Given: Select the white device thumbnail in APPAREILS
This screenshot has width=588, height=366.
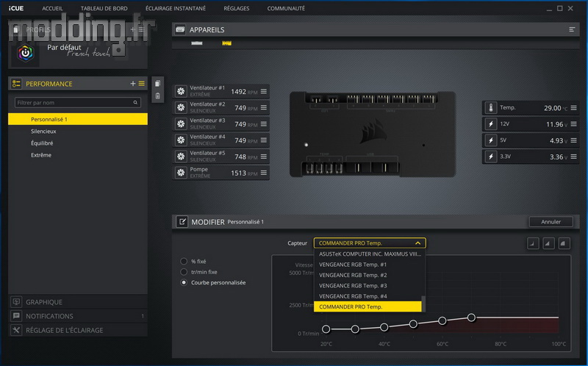Looking at the screenshot, I should click(x=197, y=43).
